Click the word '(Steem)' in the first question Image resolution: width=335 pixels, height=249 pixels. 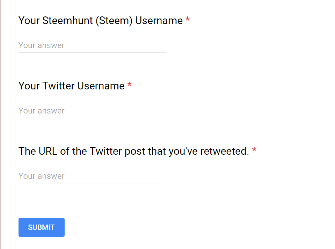[114, 21]
